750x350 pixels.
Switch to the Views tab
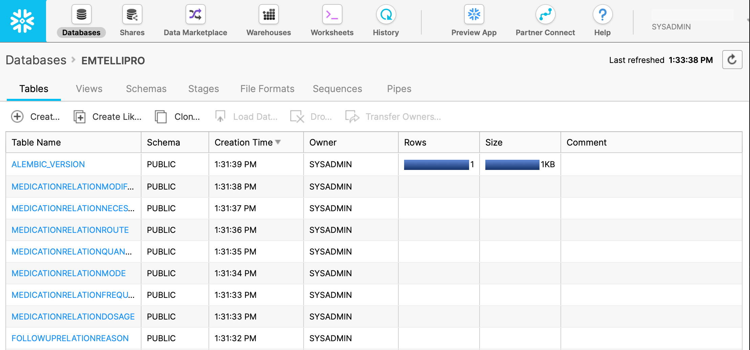pos(89,89)
